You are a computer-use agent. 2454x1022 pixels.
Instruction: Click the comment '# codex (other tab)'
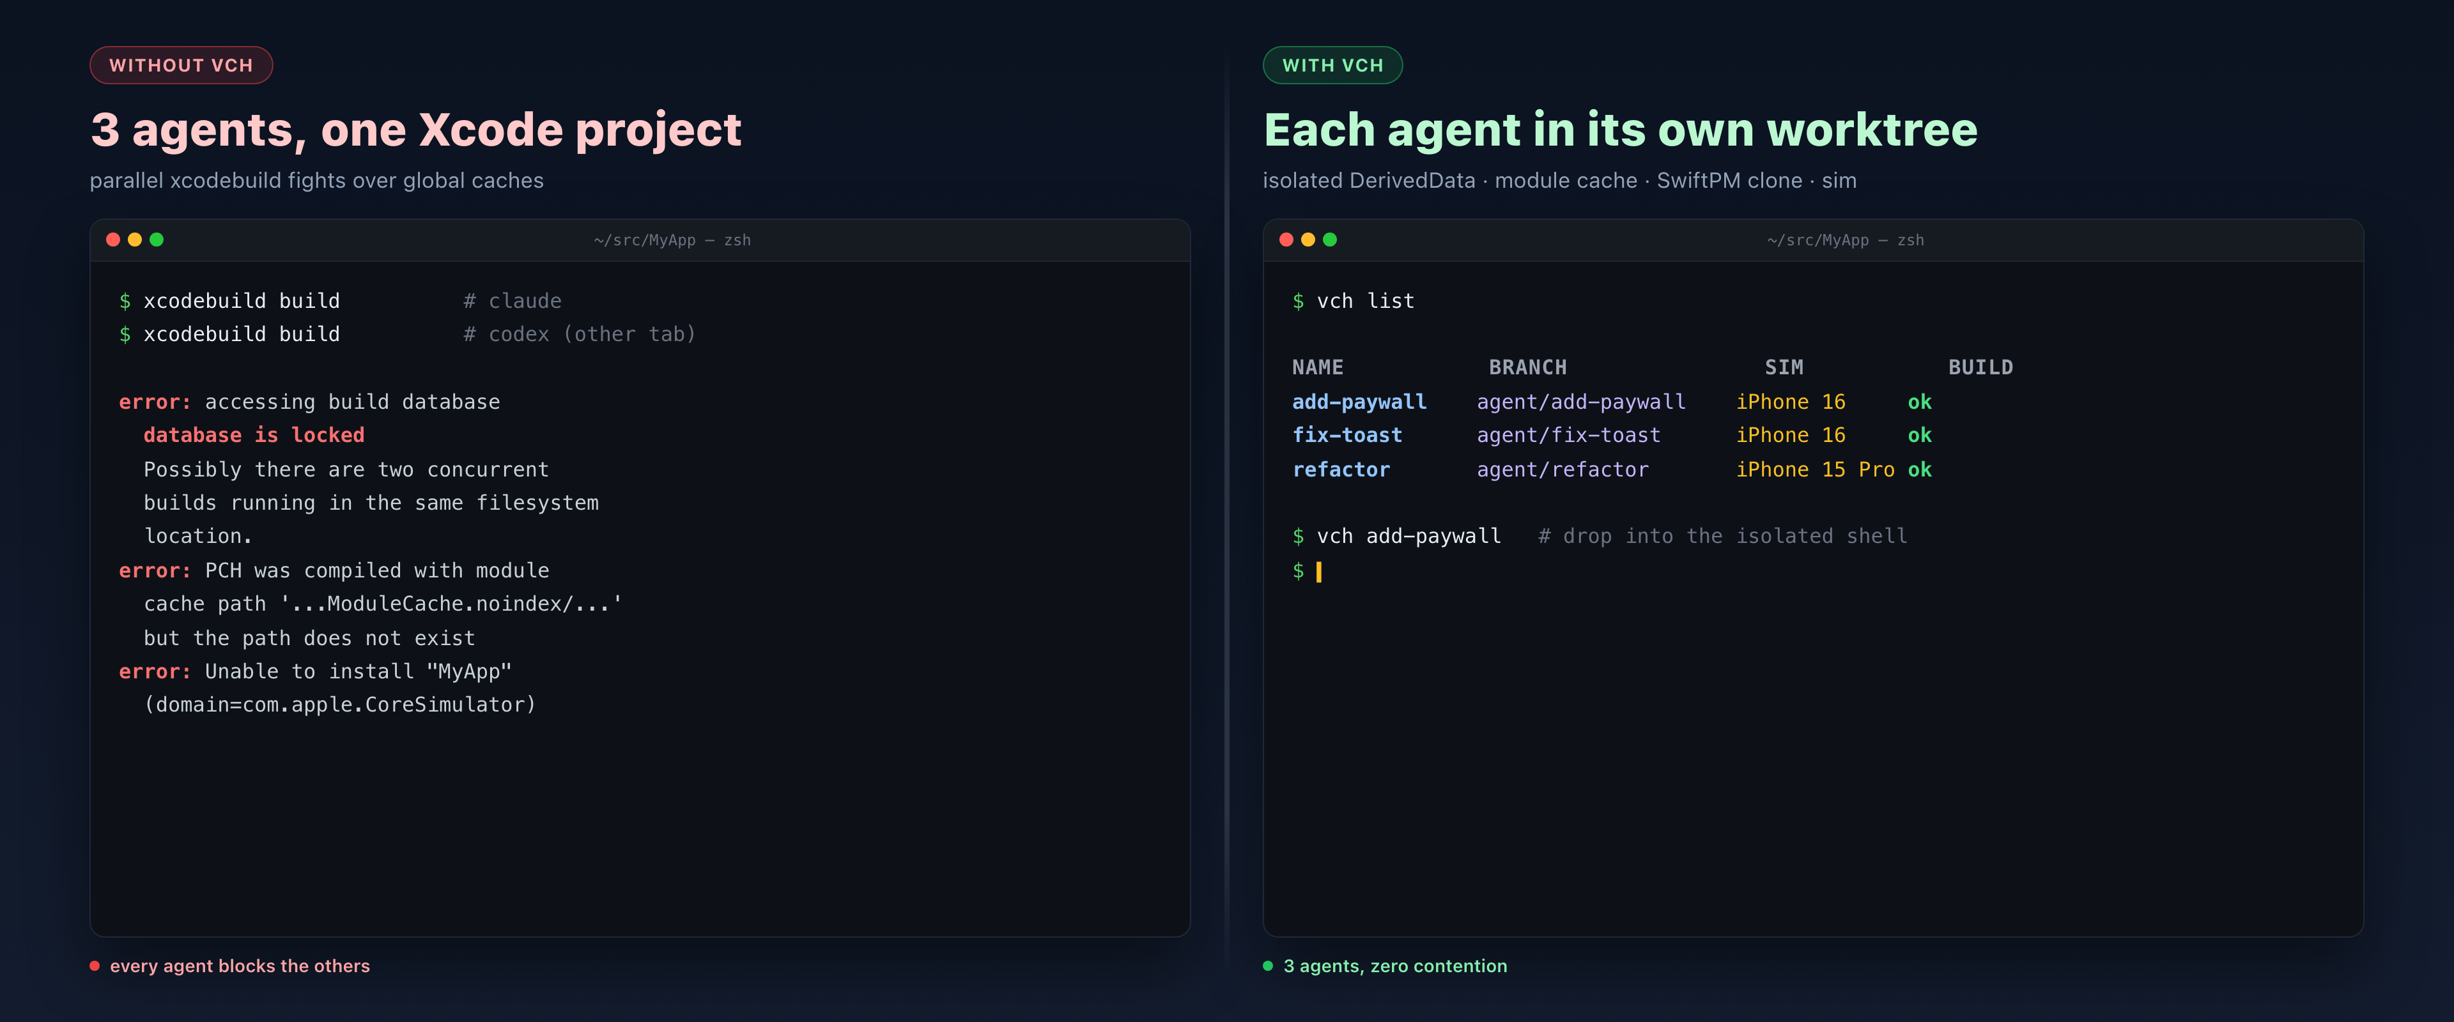[580, 334]
